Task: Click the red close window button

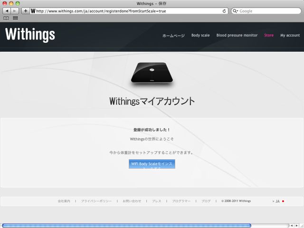Action: click(x=5, y=3)
